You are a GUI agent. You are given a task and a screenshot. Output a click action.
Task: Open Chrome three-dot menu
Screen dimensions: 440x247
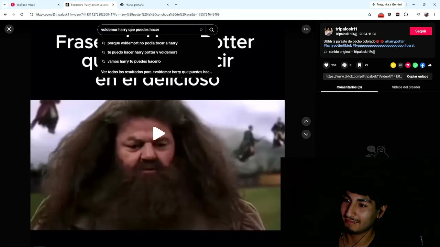pyautogui.click(x=435, y=14)
